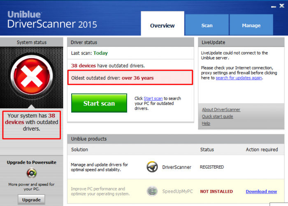288x206 pixels.
Task: Click the 'Upgrade to Powersuite' heading
Action: coord(32,162)
